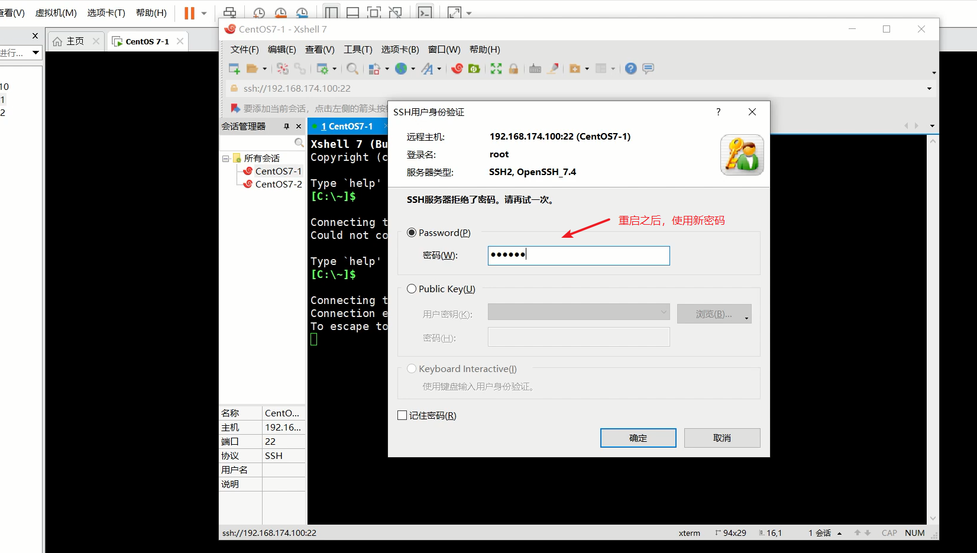Viewport: 977px width, 553px height.
Task: Click the orange pause button in VMware
Action: click(189, 13)
